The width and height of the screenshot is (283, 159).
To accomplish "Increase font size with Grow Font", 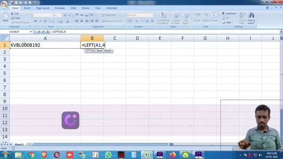I will tap(65, 15).
